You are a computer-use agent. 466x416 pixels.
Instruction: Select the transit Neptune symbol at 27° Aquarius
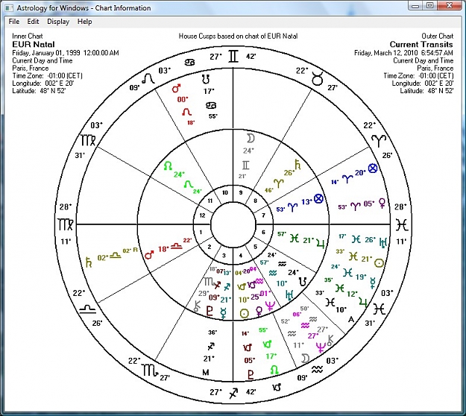[x=321, y=347]
